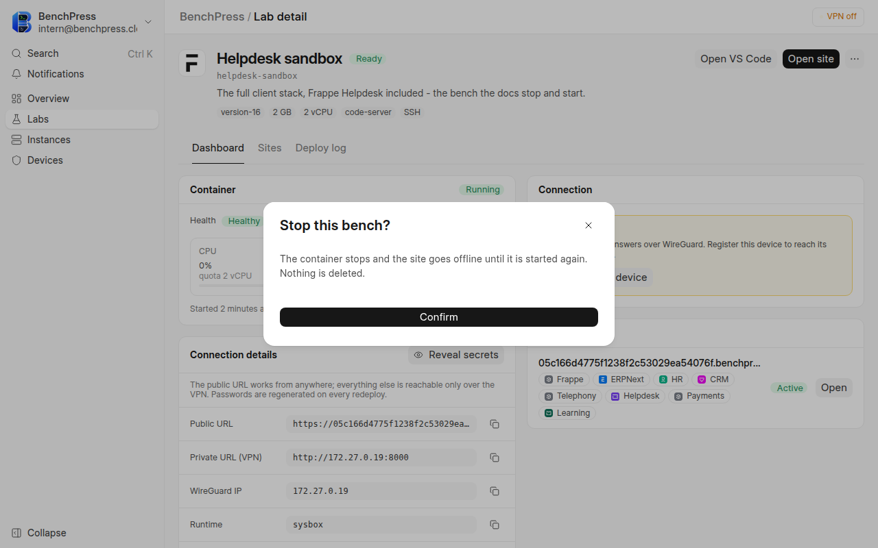Click the Frappe F lab logo
The height and width of the screenshot is (548, 878).
(x=192, y=62)
